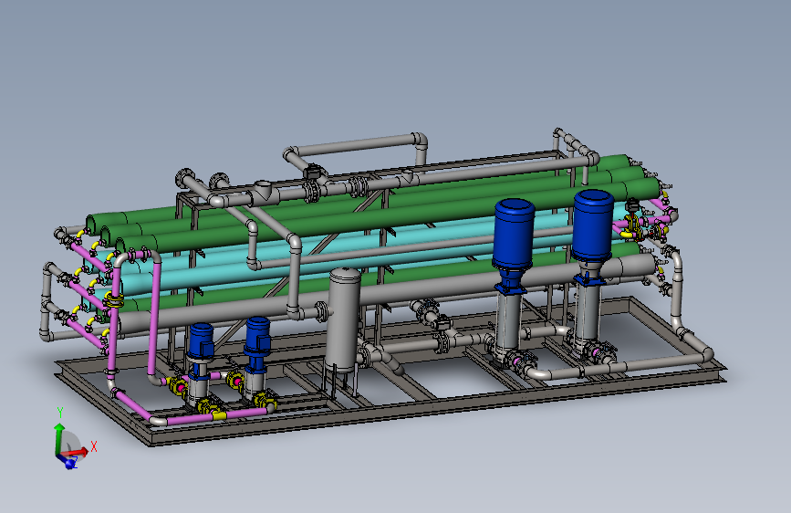Select the top horizontal gray pipe loop above the vessels
The width and height of the screenshot is (791, 513).
[x=357, y=146]
